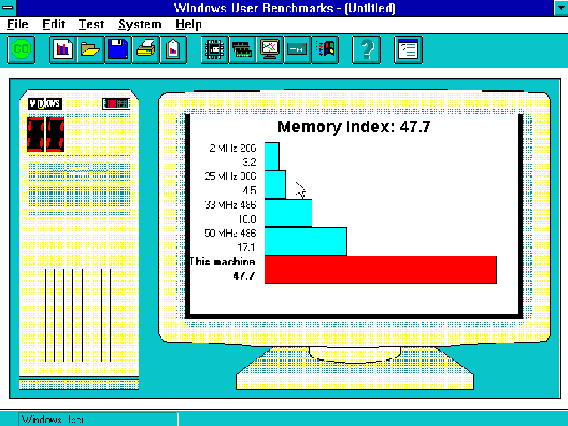This screenshot has width=568, height=426.
Task: Open the window control menu box
Action: (8, 8)
